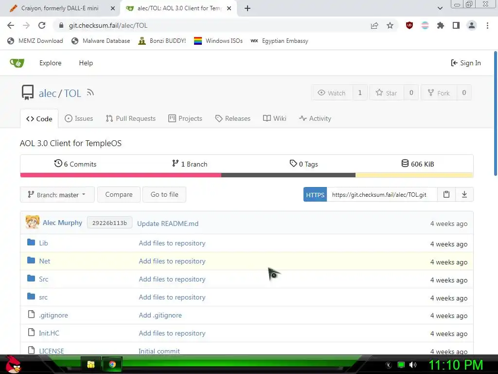Click the repository RSS feed icon
498x374 pixels.
(x=90, y=93)
